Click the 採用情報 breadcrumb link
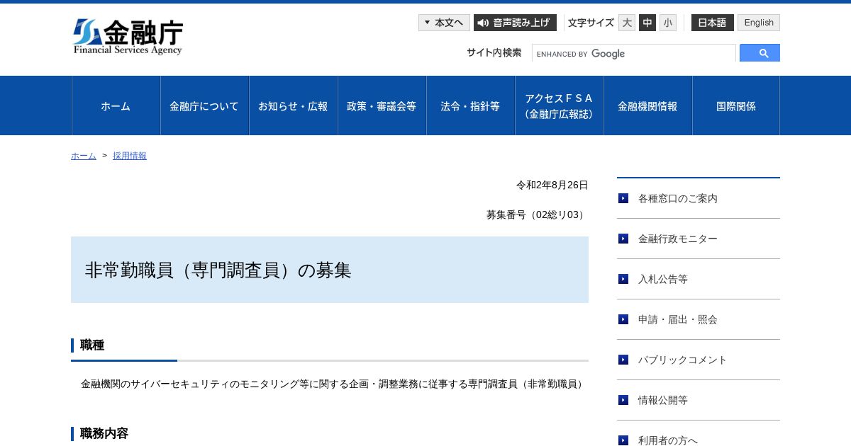 130,156
